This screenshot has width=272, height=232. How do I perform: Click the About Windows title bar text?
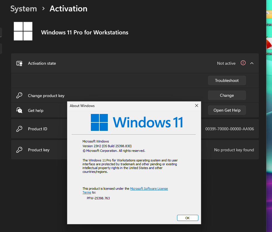tap(82, 106)
